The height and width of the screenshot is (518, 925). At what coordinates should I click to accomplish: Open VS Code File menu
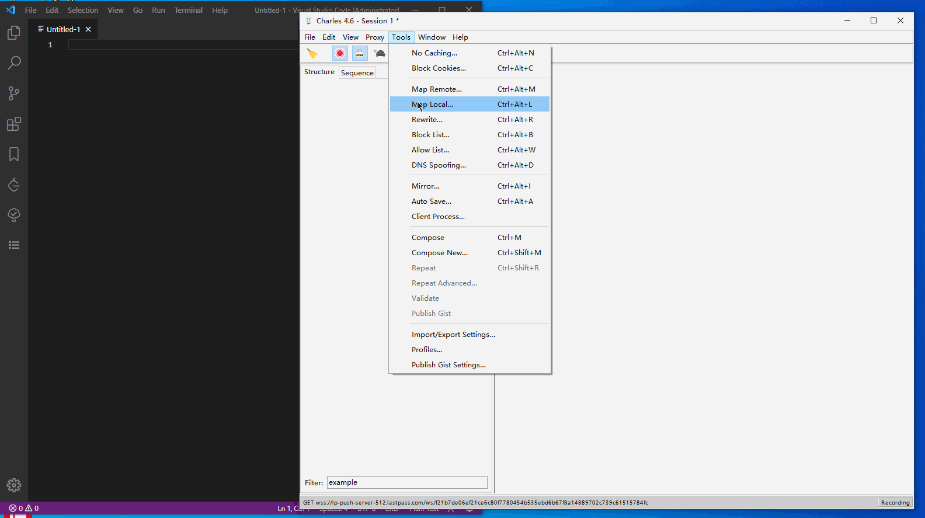(31, 11)
